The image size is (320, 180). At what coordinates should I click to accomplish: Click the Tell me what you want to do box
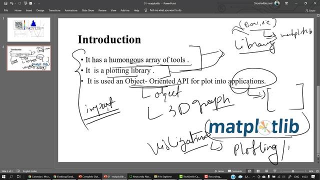(165, 10)
